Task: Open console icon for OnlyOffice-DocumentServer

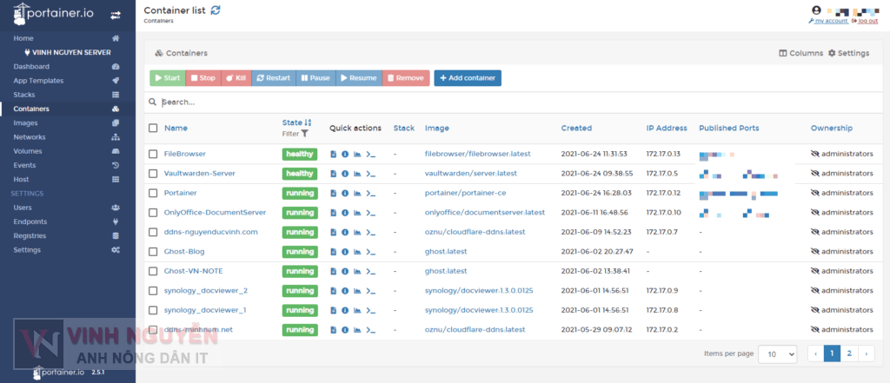Action: point(371,213)
